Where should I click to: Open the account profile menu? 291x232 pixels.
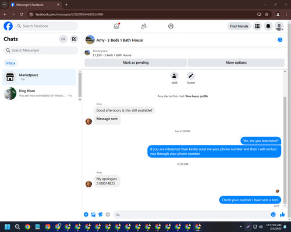(x=279, y=26)
